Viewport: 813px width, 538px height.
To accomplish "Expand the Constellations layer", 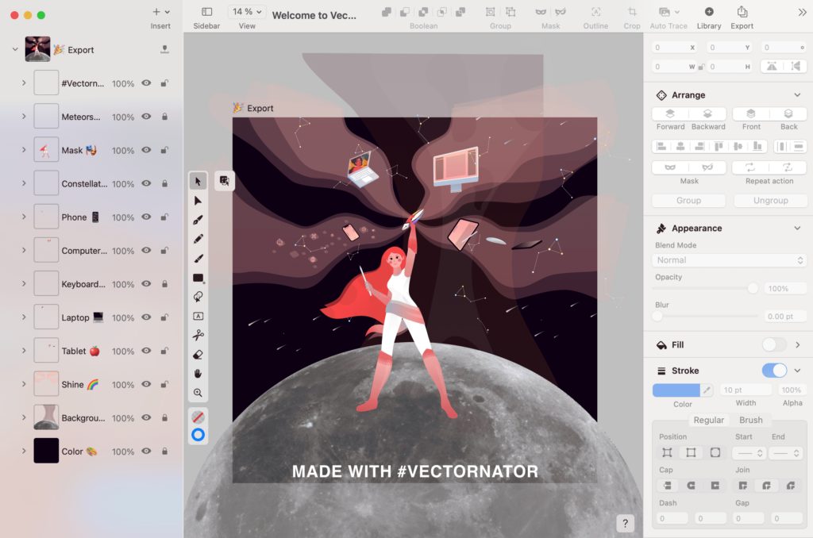I will coord(24,183).
